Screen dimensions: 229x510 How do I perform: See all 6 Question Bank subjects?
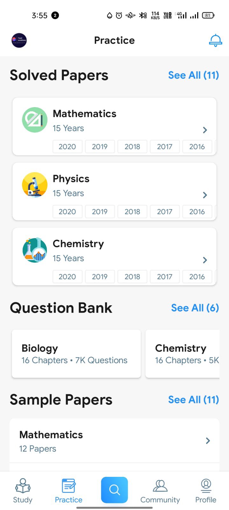point(195,308)
